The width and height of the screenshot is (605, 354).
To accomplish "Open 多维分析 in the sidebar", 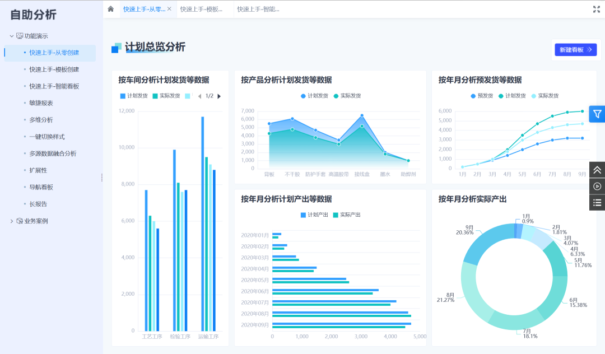I will [x=41, y=120].
